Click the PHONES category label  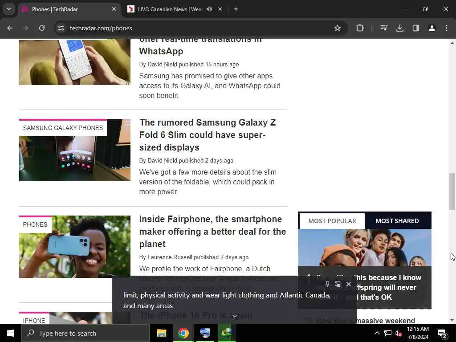pos(35,224)
